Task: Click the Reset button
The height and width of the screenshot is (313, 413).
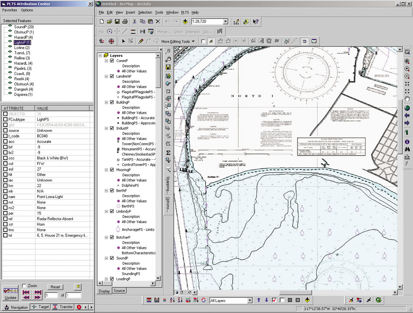Action: pos(55,287)
